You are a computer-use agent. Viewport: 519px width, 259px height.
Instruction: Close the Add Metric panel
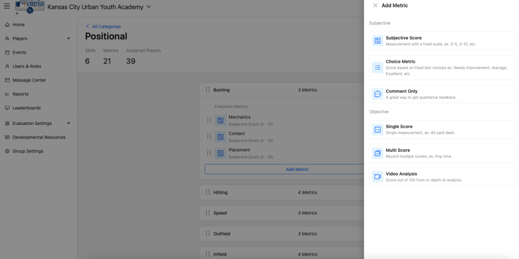click(x=375, y=6)
